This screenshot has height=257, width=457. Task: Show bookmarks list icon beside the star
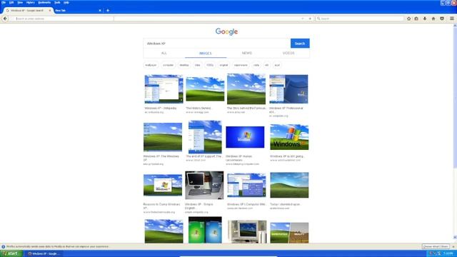(x=416, y=19)
